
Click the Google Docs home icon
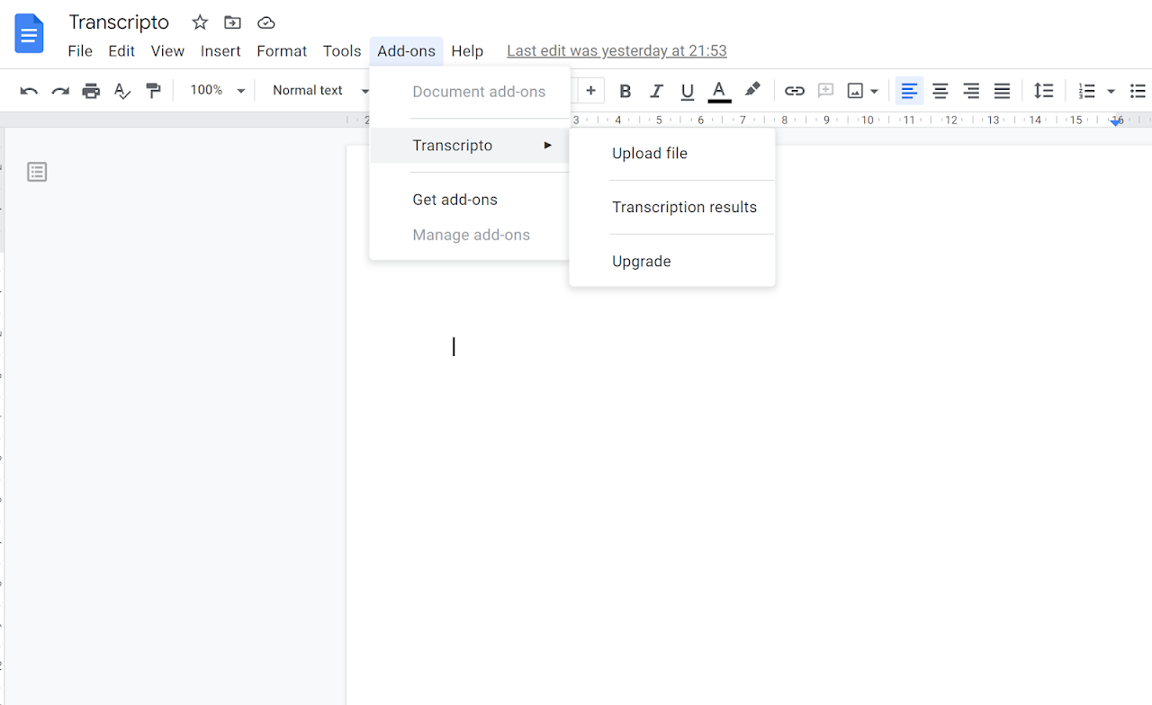pyautogui.click(x=30, y=33)
